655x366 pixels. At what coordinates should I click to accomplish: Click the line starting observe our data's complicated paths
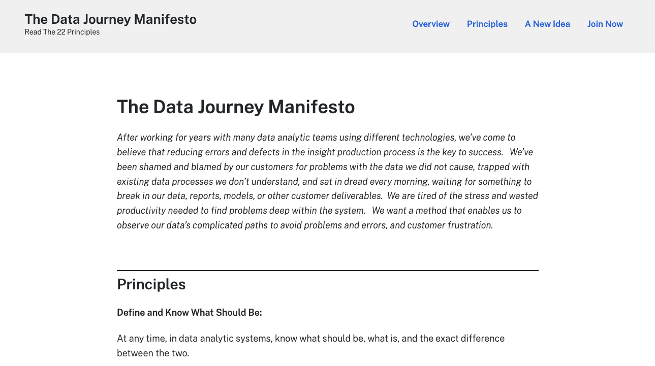tap(304, 225)
